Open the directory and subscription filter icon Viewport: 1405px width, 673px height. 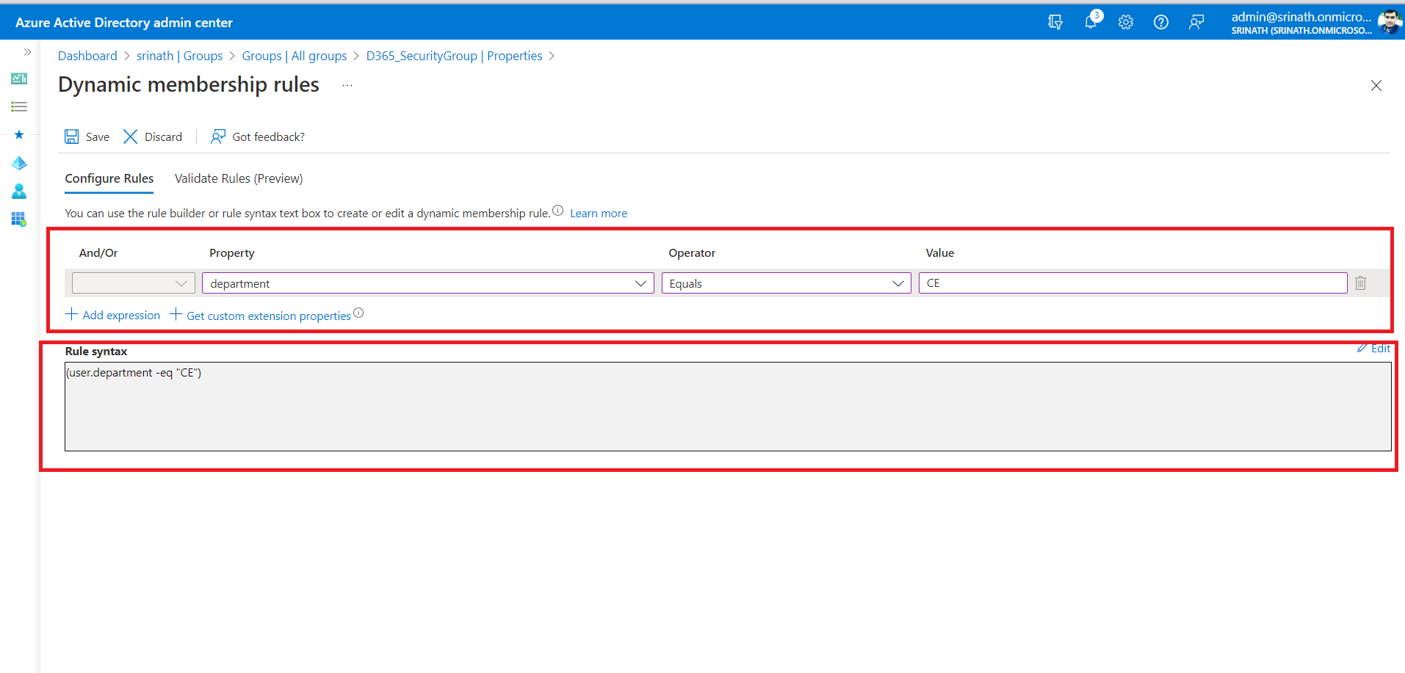point(1055,22)
